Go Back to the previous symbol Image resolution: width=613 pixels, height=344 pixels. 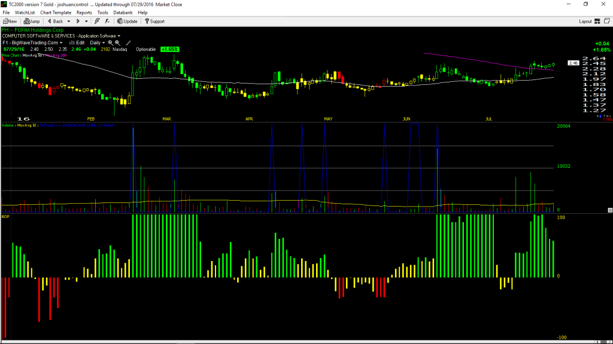coord(55,21)
